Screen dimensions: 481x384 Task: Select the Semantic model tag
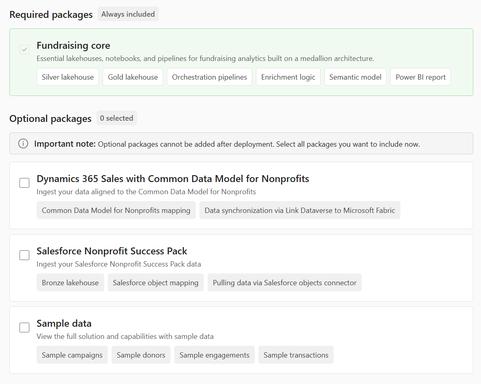tap(355, 77)
